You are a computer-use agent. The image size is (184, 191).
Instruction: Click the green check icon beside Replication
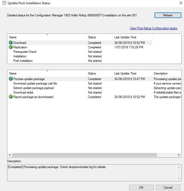pyautogui.click(x=11, y=47)
